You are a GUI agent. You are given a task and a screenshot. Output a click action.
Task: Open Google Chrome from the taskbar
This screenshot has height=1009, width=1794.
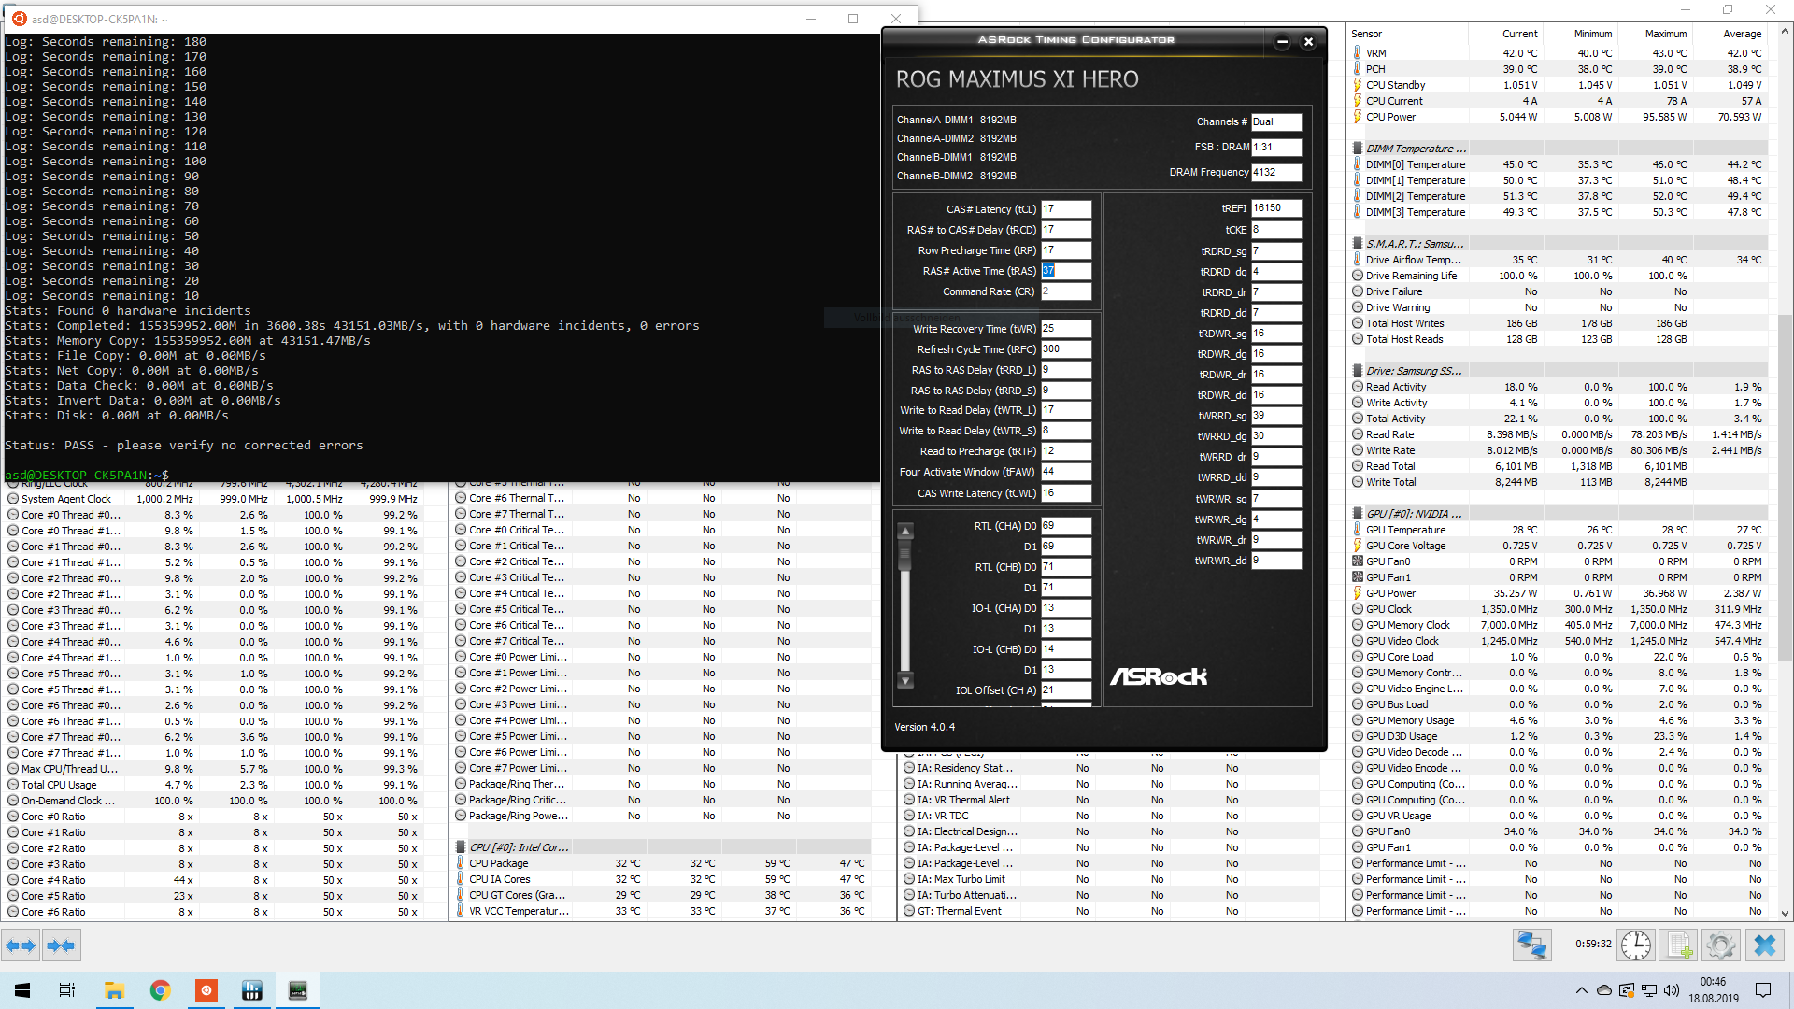click(x=160, y=990)
